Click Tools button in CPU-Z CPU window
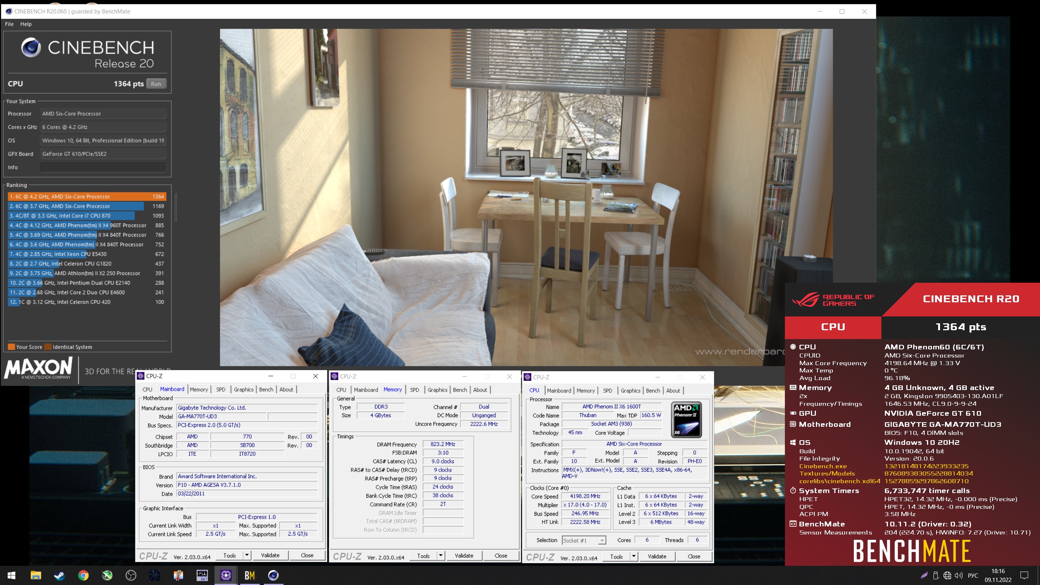Image resolution: width=1040 pixels, height=585 pixels. pos(616,556)
